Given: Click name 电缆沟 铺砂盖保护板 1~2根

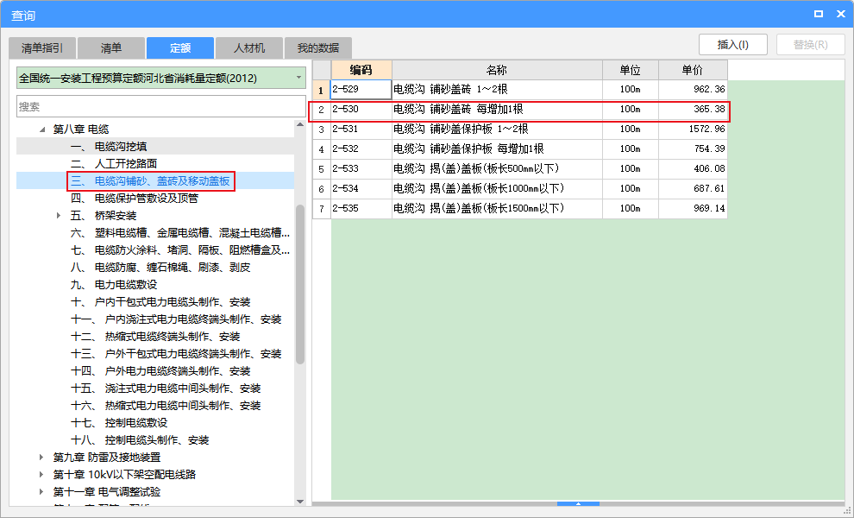Looking at the screenshot, I should (461, 129).
